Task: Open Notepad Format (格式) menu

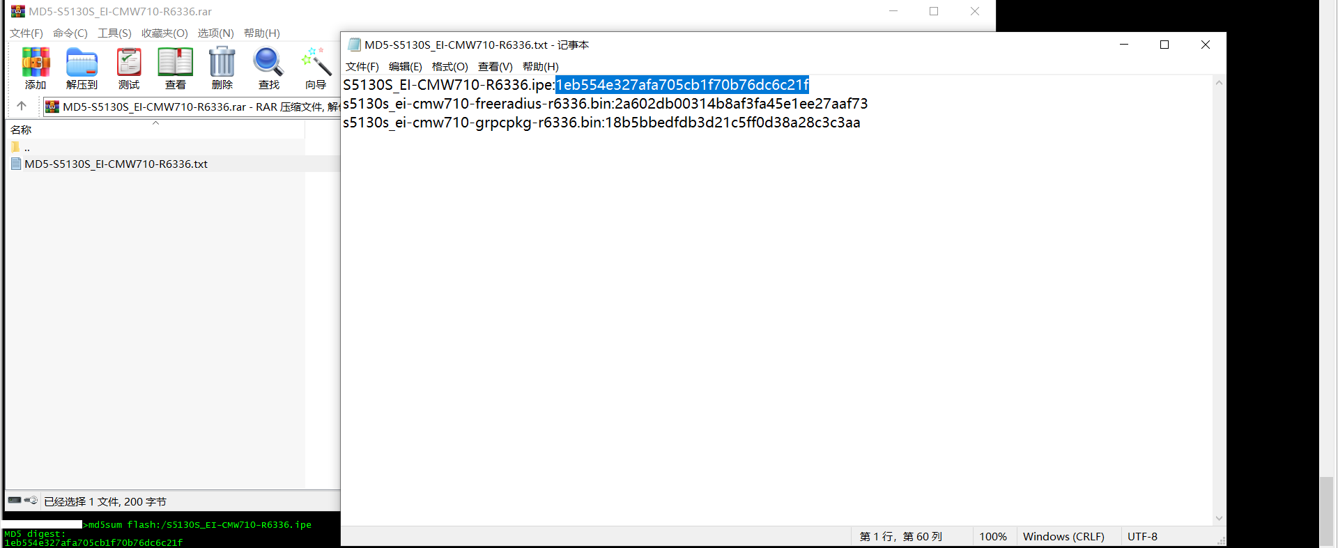Action: [450, 66]
